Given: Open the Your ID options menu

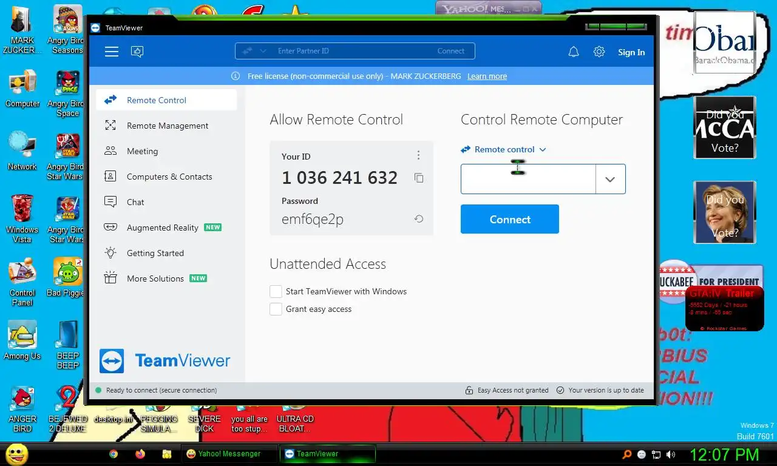Looking at the screenshot, I should coord(418,155).
